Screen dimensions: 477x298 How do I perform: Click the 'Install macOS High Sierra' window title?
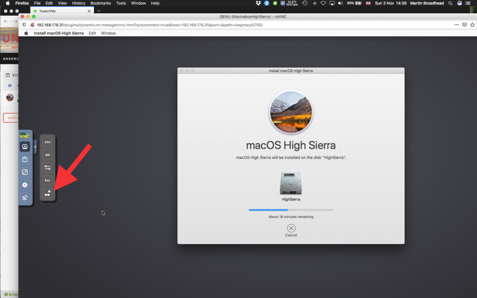pyautogui.click(x=291, y=71)
